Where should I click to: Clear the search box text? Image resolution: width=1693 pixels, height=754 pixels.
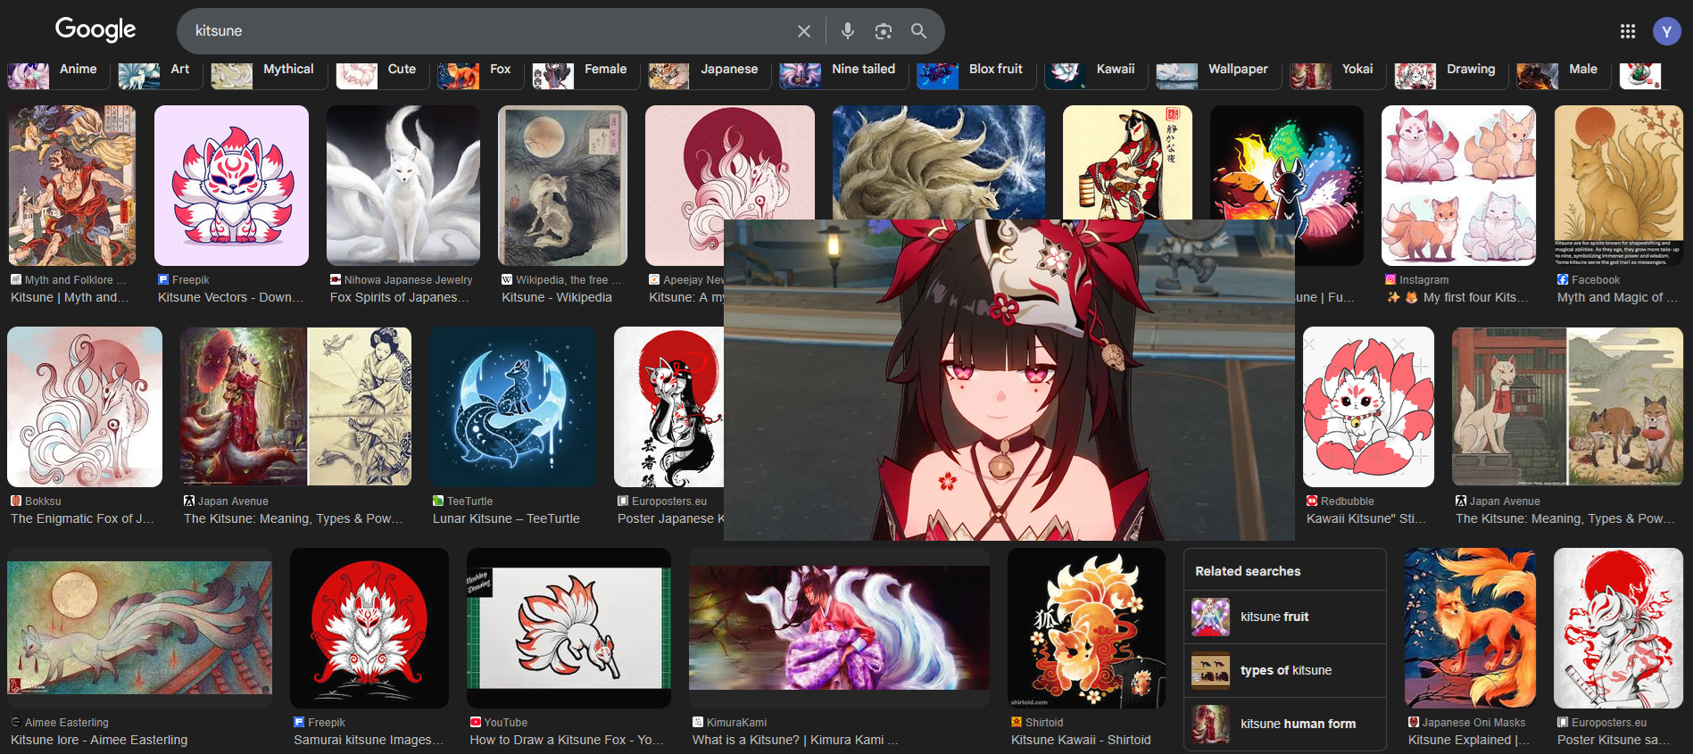(x=803, y=31)
